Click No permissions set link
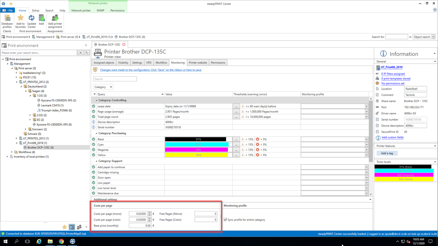438x246 pixels. (393, 84)
